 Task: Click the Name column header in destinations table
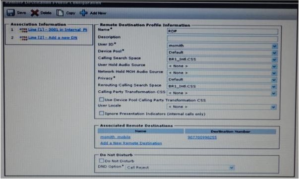[141, 131]
